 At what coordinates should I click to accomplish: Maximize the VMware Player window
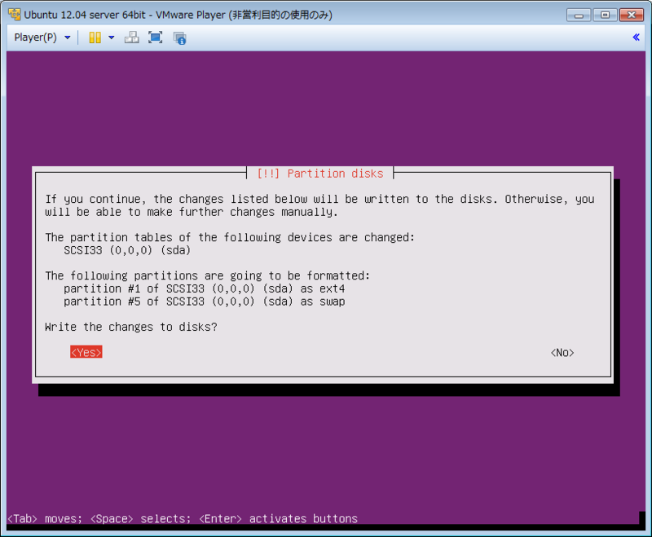(605, 15)
